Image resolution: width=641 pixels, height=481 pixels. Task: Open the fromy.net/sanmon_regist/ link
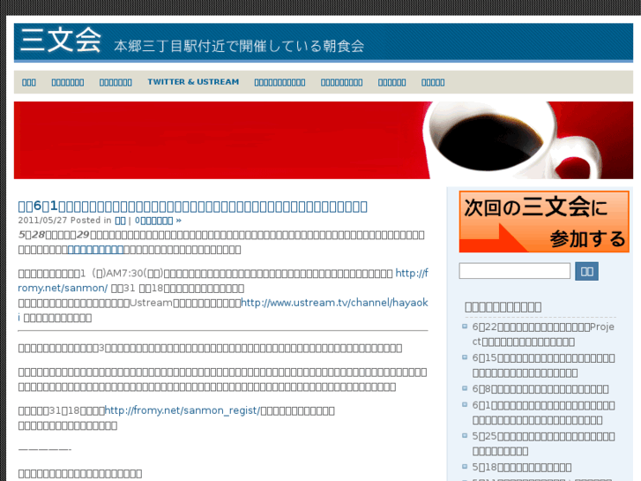(183, 410)
